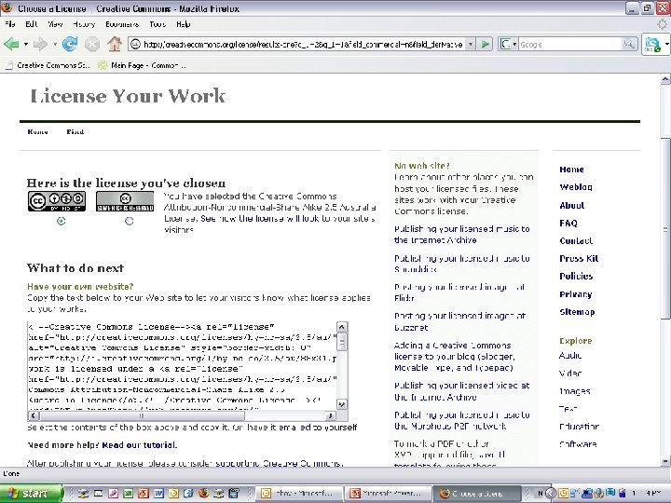Viewport: 671px width, 503px height.
Task: Open Publishing your licensed video link
Action: 461,391
